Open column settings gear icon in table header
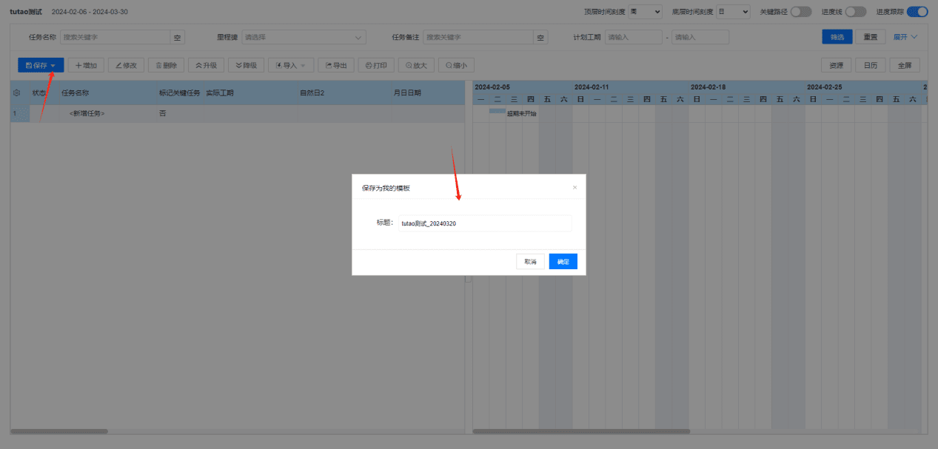 pos(16,92)
